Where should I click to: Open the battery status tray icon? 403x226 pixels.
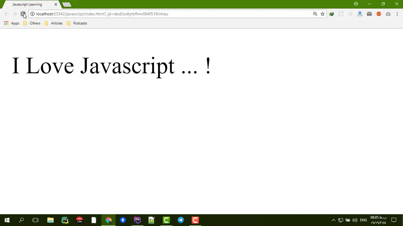coord(348,220)
